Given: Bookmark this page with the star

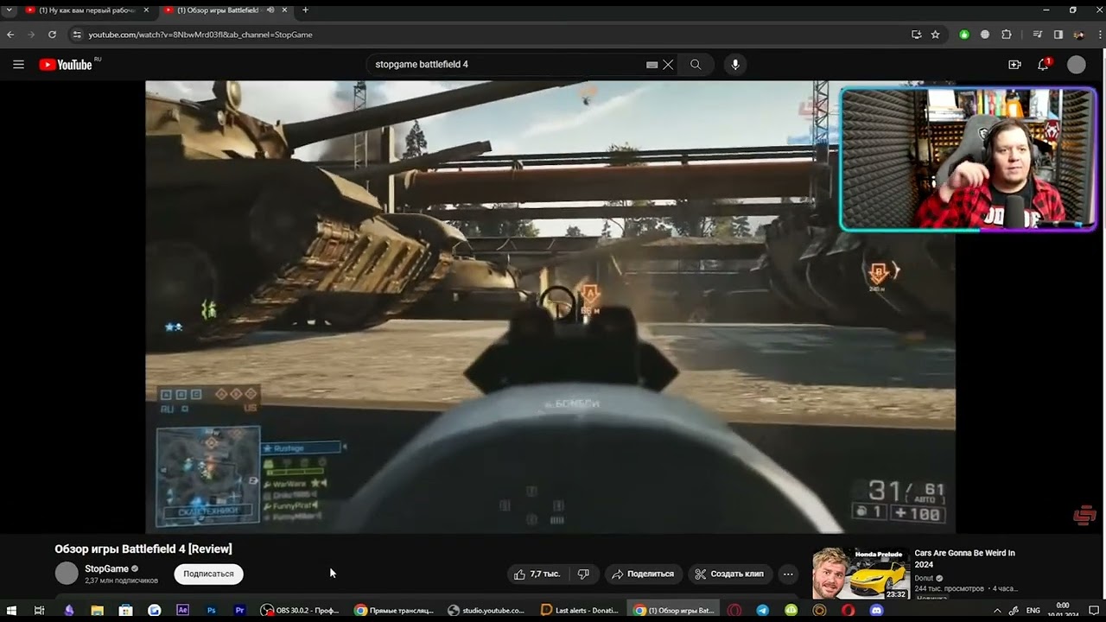Looking at the screenshot, I should click(935, 35).
